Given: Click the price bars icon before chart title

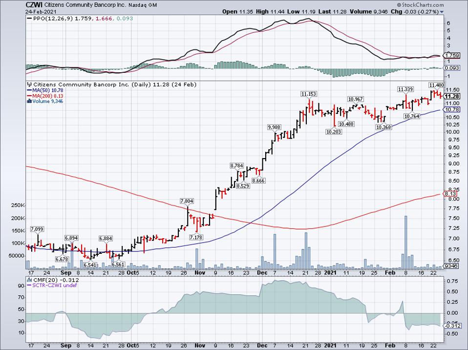Looking at the screenshot, I should pyautogui.click(x=29, y=84).
